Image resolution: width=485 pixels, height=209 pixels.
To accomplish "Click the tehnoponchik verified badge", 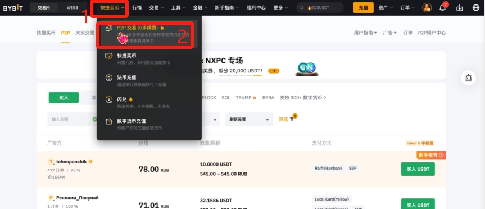I will [90, 161].
